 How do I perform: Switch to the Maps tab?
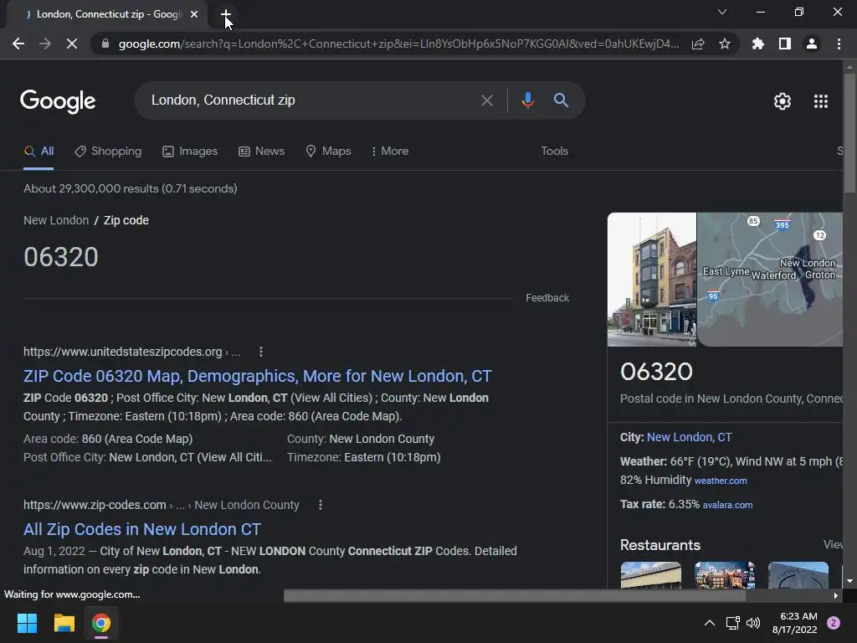click(328, 152)
